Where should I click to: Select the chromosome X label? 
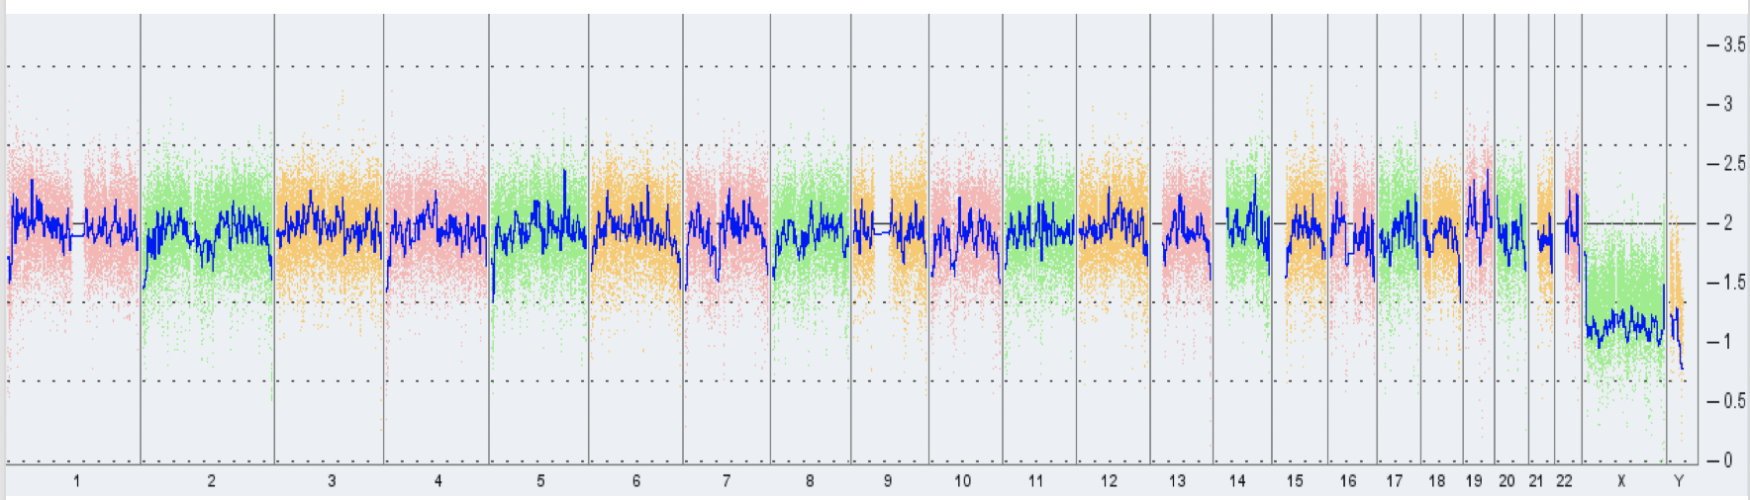pyautogui.click(x=1621, y=481)
